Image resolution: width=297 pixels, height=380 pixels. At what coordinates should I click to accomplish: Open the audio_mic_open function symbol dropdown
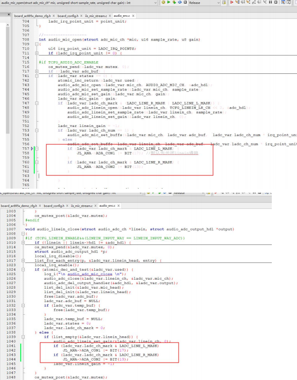coord(79,3)
